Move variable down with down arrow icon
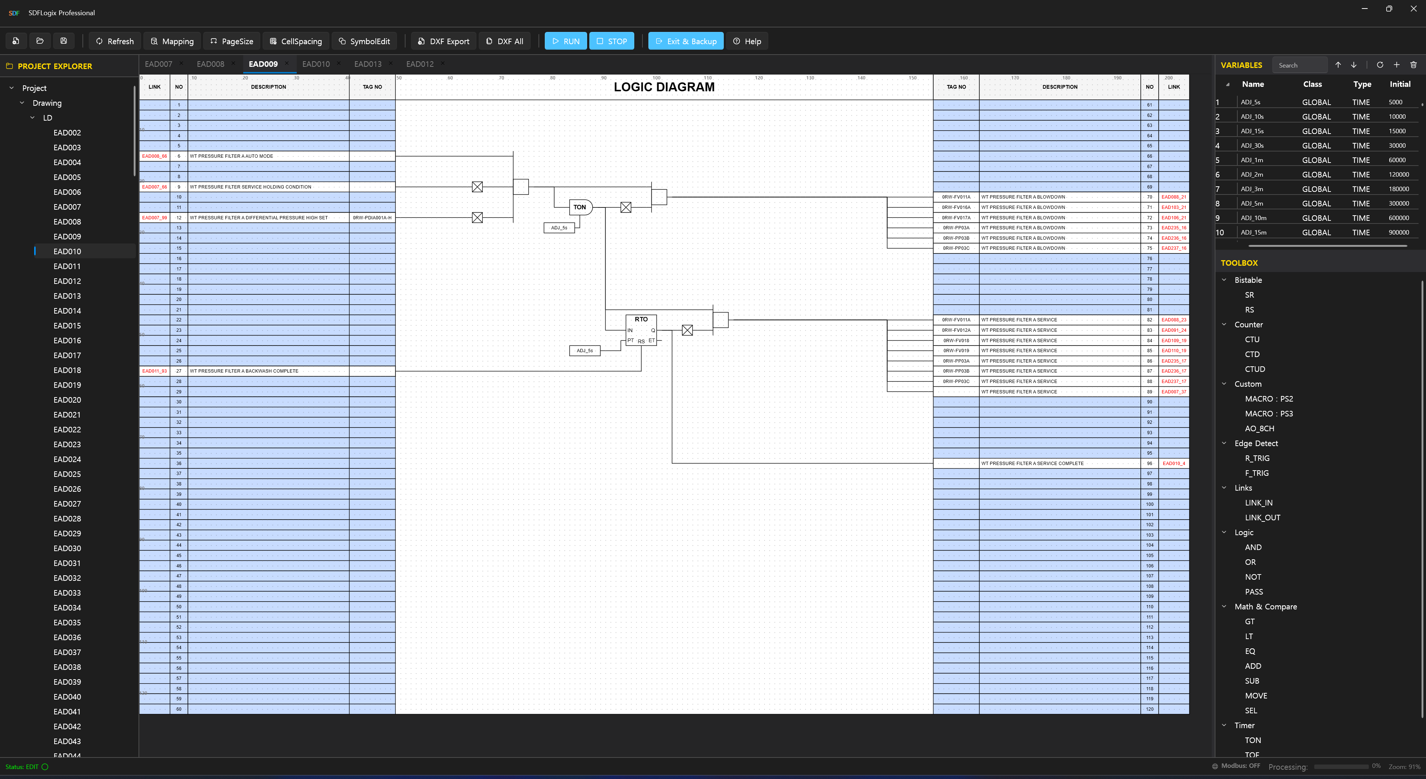The image size is (1426, 779). 1354,65
